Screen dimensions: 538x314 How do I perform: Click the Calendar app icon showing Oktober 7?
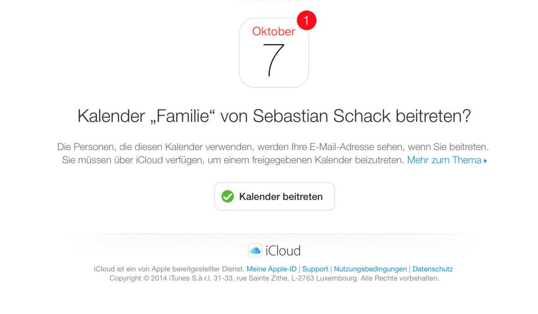(x=274, y=52)
